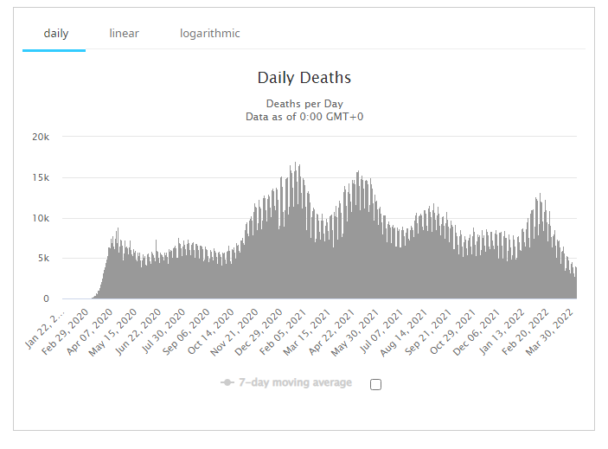Click the Deaths per Day subtitle
The image size is (608, 449).
point(304,104)
